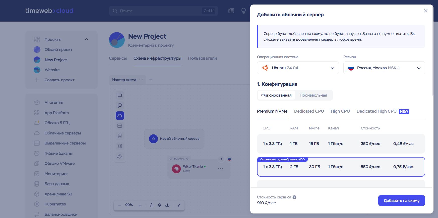Click the info icon beside Стоимость сервиса
The image size is (438, 218).
pos(294,197)
